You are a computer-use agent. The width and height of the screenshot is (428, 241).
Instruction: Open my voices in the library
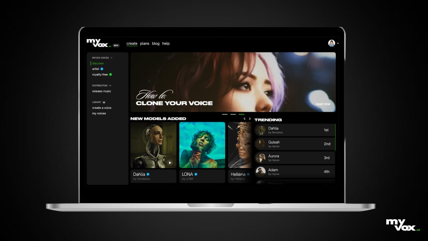[x=99, y=114]
